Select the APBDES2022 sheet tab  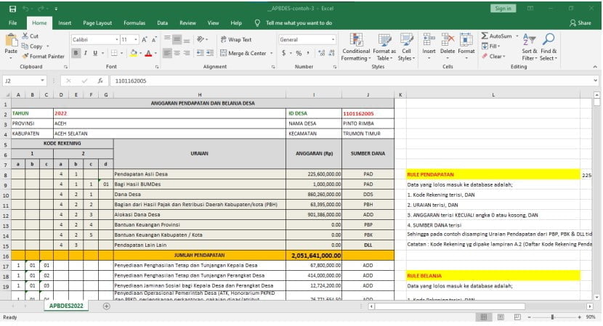(x=66, y=306)
